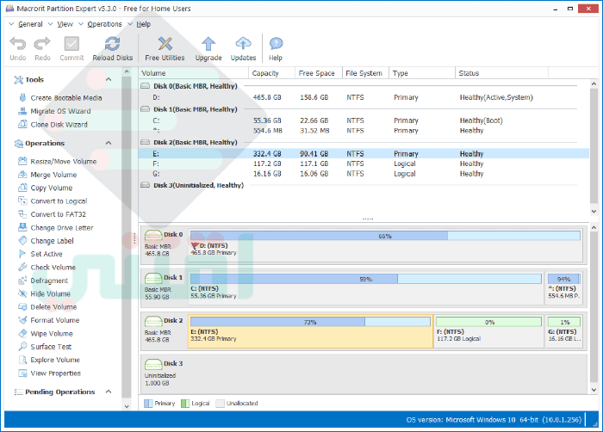This screenshot has height=432, width=603.
Task: Select Disk 2 header in disk map
Action: coord(164,330)
